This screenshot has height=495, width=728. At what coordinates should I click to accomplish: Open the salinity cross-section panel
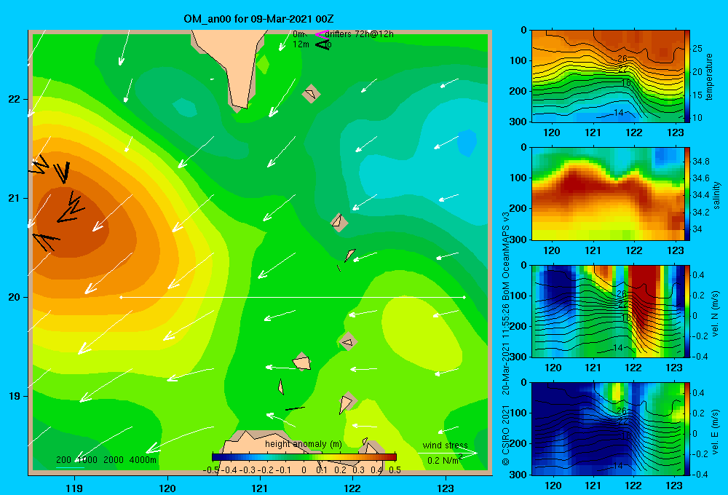[x=608, y=194]
